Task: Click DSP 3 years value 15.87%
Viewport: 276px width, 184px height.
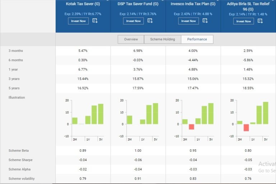Action: click(138, 79)
